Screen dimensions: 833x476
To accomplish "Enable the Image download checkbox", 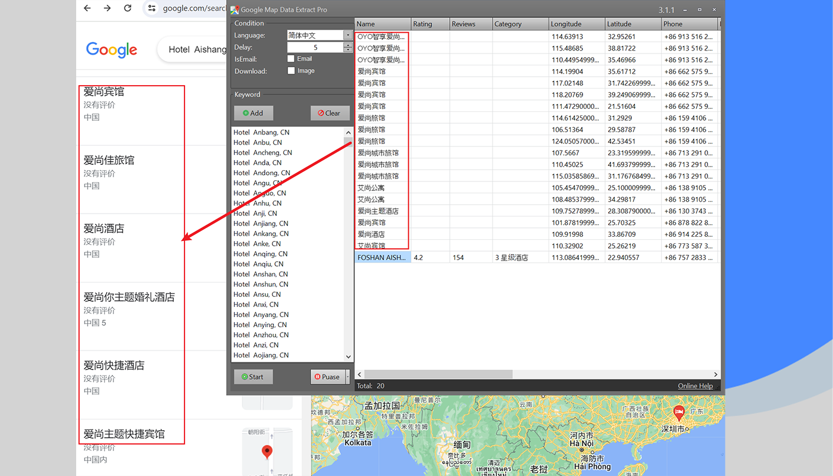I will tap(291, 71).
